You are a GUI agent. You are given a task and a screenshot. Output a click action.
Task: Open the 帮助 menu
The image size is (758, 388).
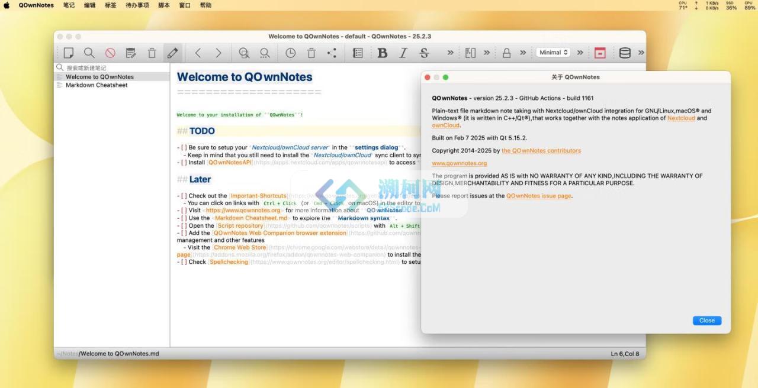tap(205, 5)
